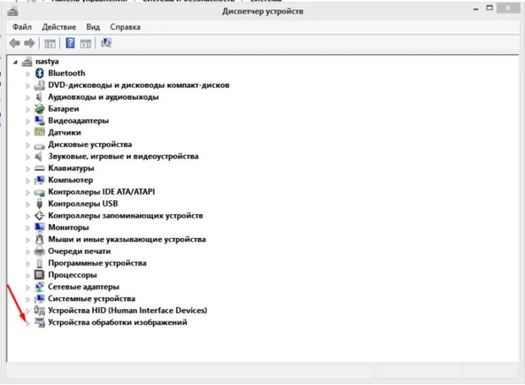Select the Батареи row text
This screenshot has height=385, width=525.
click(64, 109)
